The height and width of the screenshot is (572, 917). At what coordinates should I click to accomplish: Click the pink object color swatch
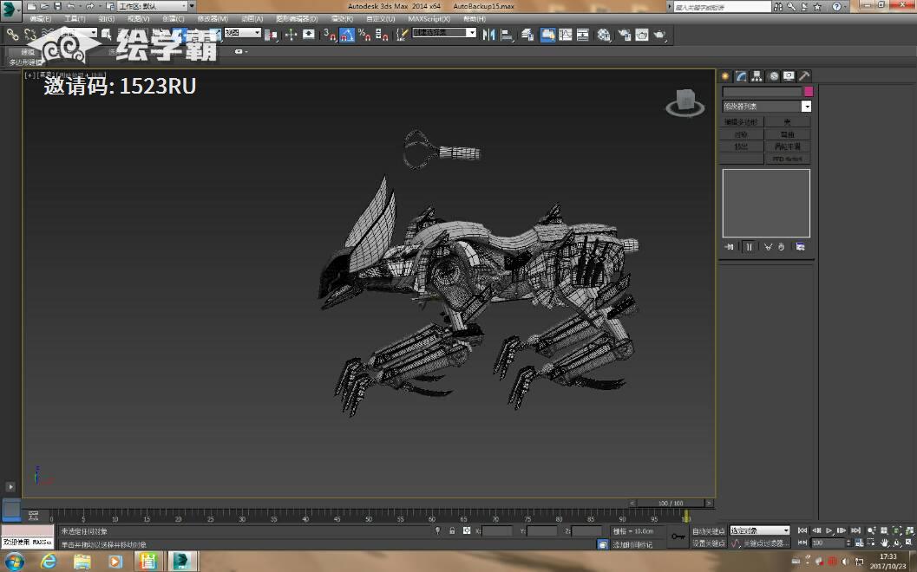pyautogui.click(x=809, y=91)
